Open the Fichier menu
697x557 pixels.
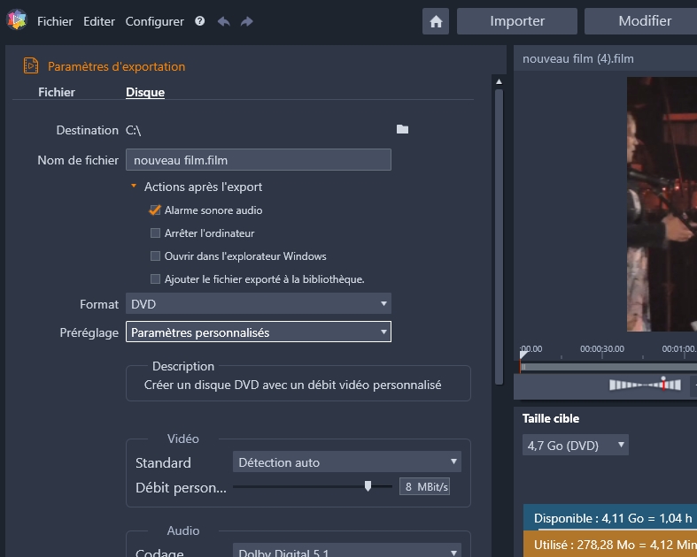coord(55,21)
